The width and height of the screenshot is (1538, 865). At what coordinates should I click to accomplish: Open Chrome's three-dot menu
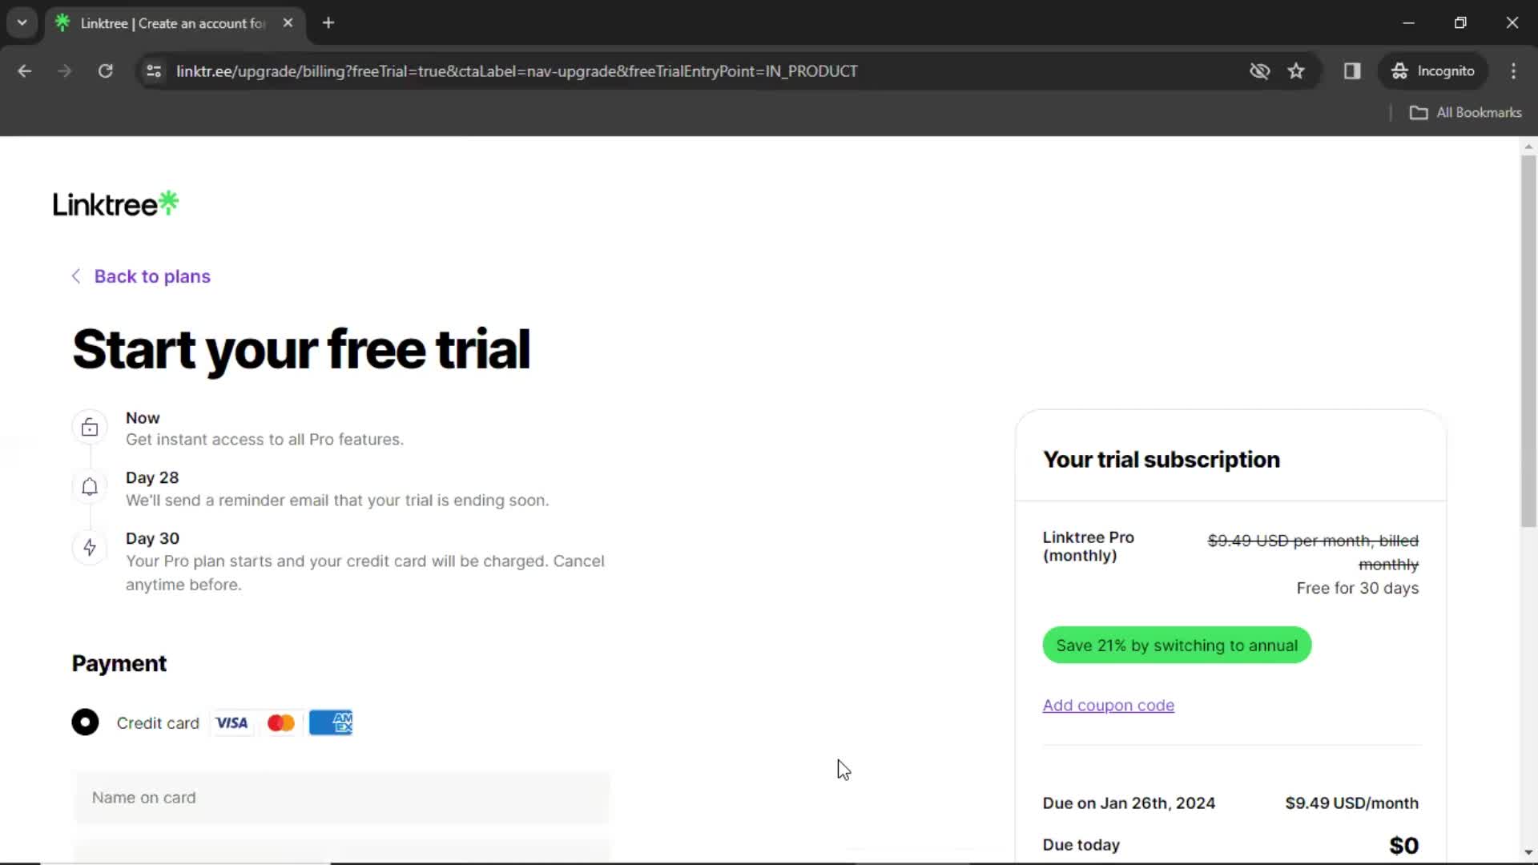tap(1513, 71)
